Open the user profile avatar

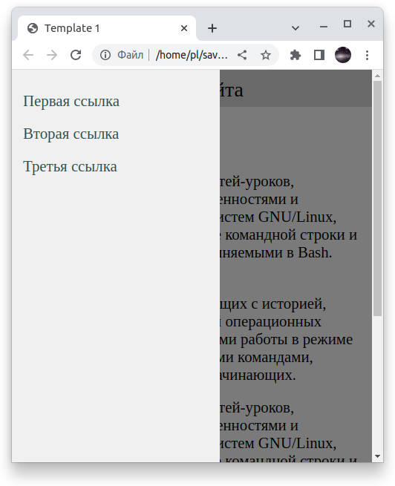tap(343, 55)
